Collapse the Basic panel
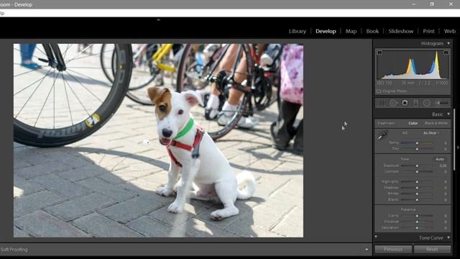 pyautogui.click(x=448, y=114)
